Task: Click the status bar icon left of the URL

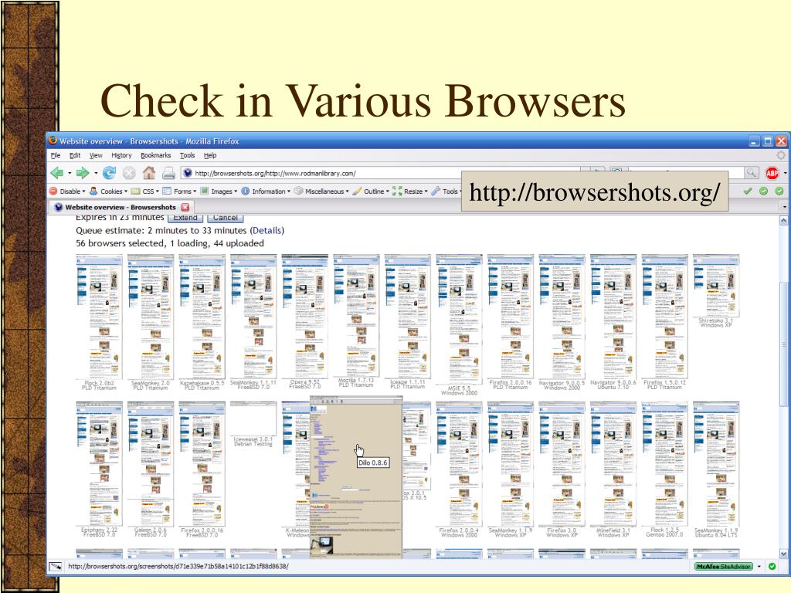Action: click(x=56, y=566)
